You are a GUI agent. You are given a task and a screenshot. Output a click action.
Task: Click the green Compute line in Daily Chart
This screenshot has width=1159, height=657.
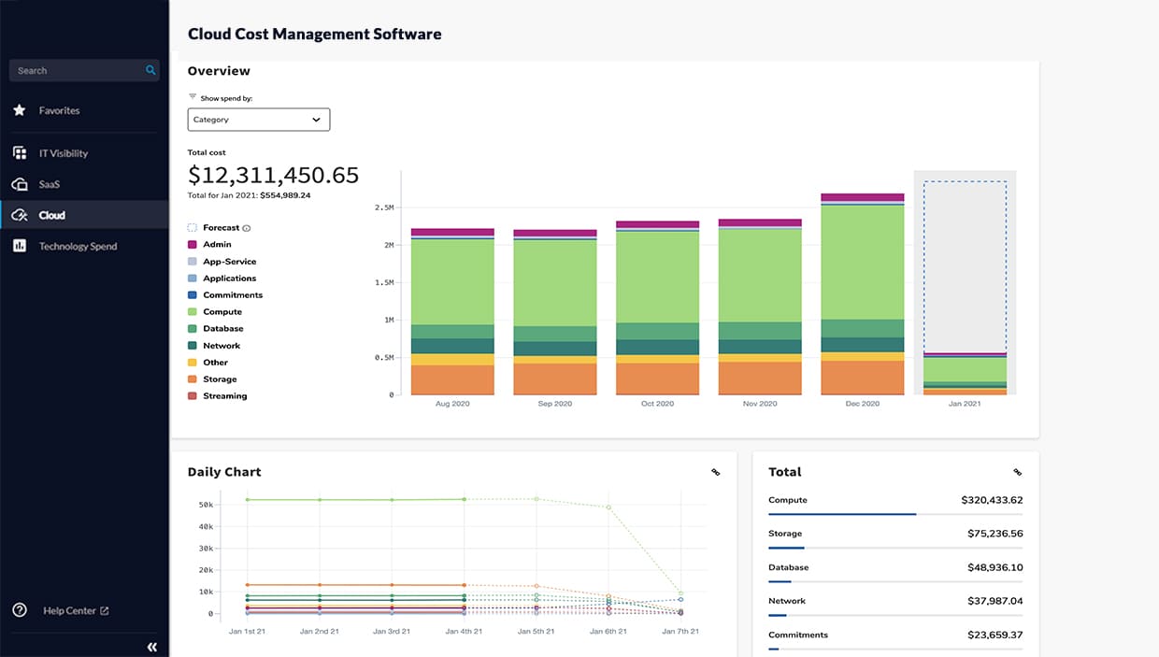355,499
